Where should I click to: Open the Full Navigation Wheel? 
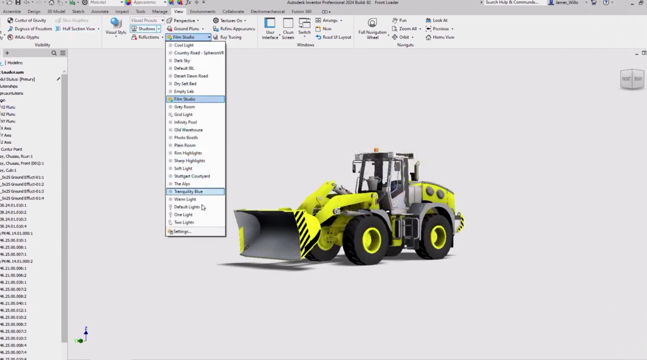pos(372,29)
